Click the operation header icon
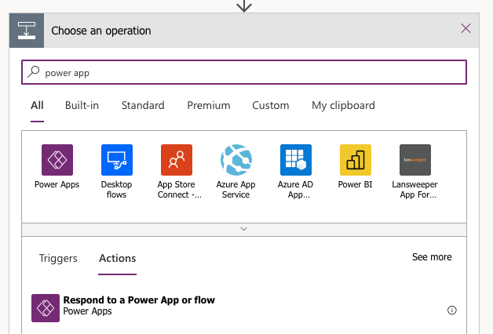Screen dimensions: 493x334 tap(26, 31)
